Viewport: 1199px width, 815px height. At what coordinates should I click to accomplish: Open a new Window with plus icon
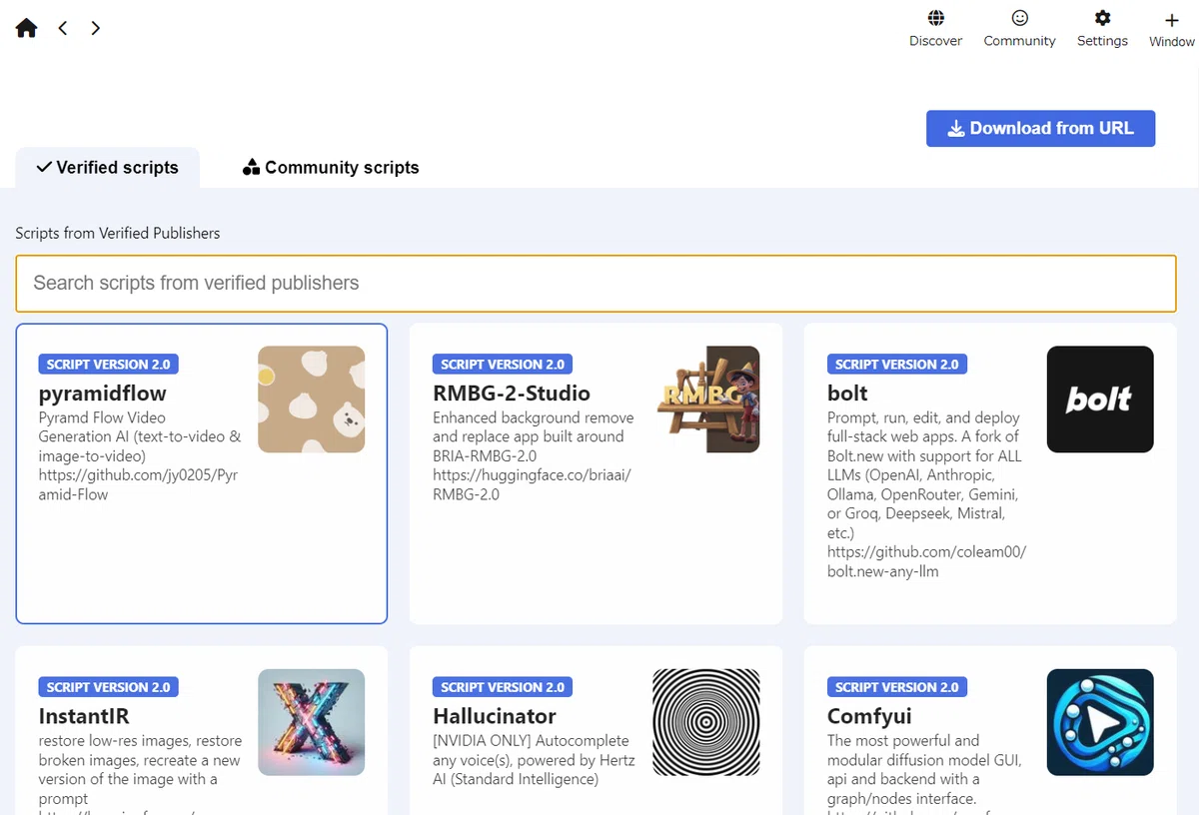(x=1172, y=19)
